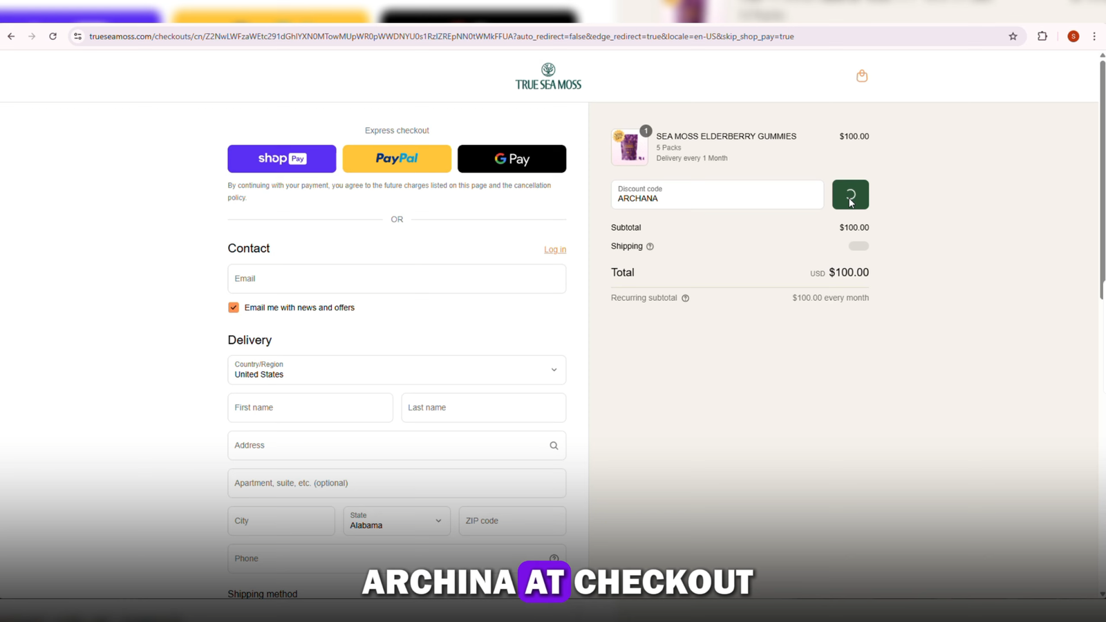Select the G Pay express button
The width and height of the screenshot is (1106, 622).
click(x=512, y=159)
